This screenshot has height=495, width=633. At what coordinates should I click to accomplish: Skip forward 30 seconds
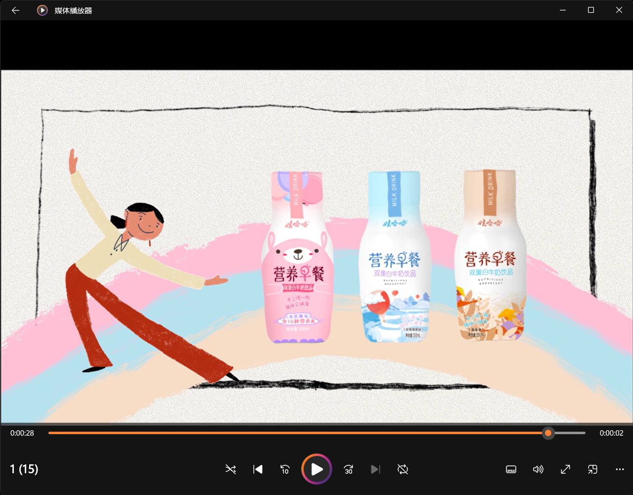click(349, 469)
